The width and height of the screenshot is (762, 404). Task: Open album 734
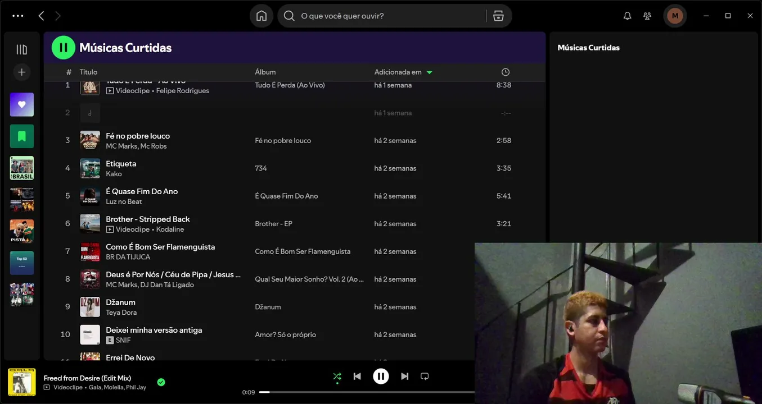tap(261, 168)
